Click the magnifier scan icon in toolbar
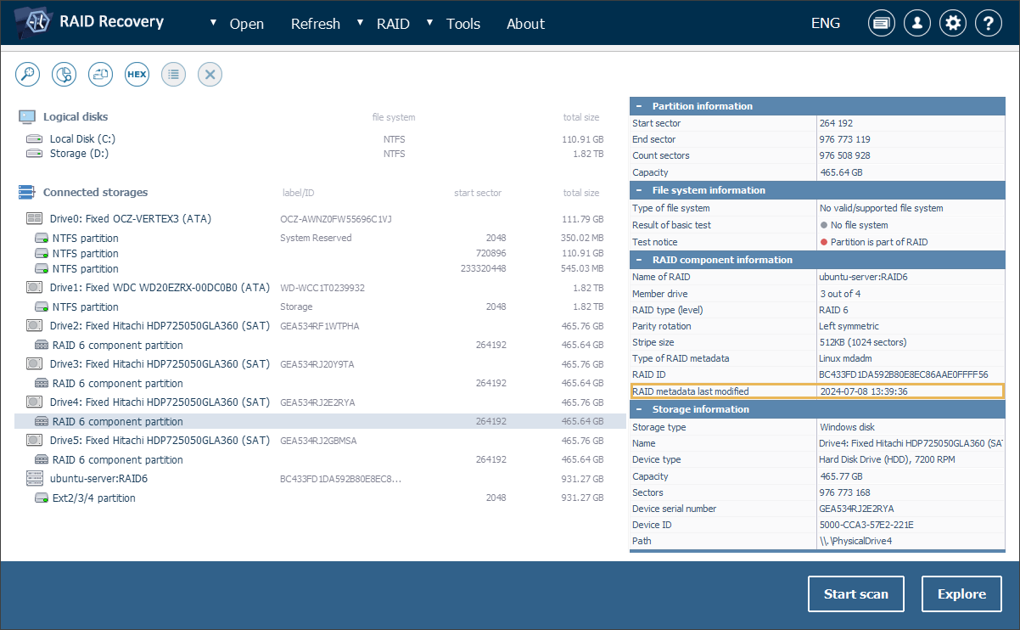Screen dimensions: 1020x630 pos(28,74)
